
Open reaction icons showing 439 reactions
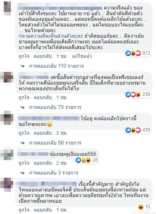coord(138,130)
